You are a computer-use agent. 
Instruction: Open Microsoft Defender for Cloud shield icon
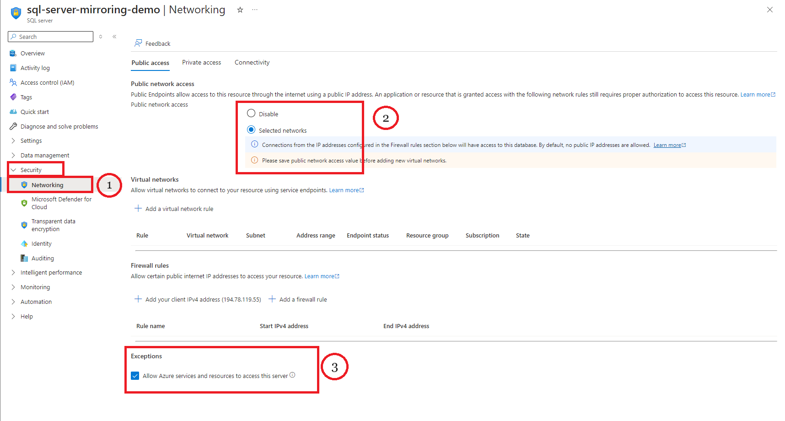24,203
